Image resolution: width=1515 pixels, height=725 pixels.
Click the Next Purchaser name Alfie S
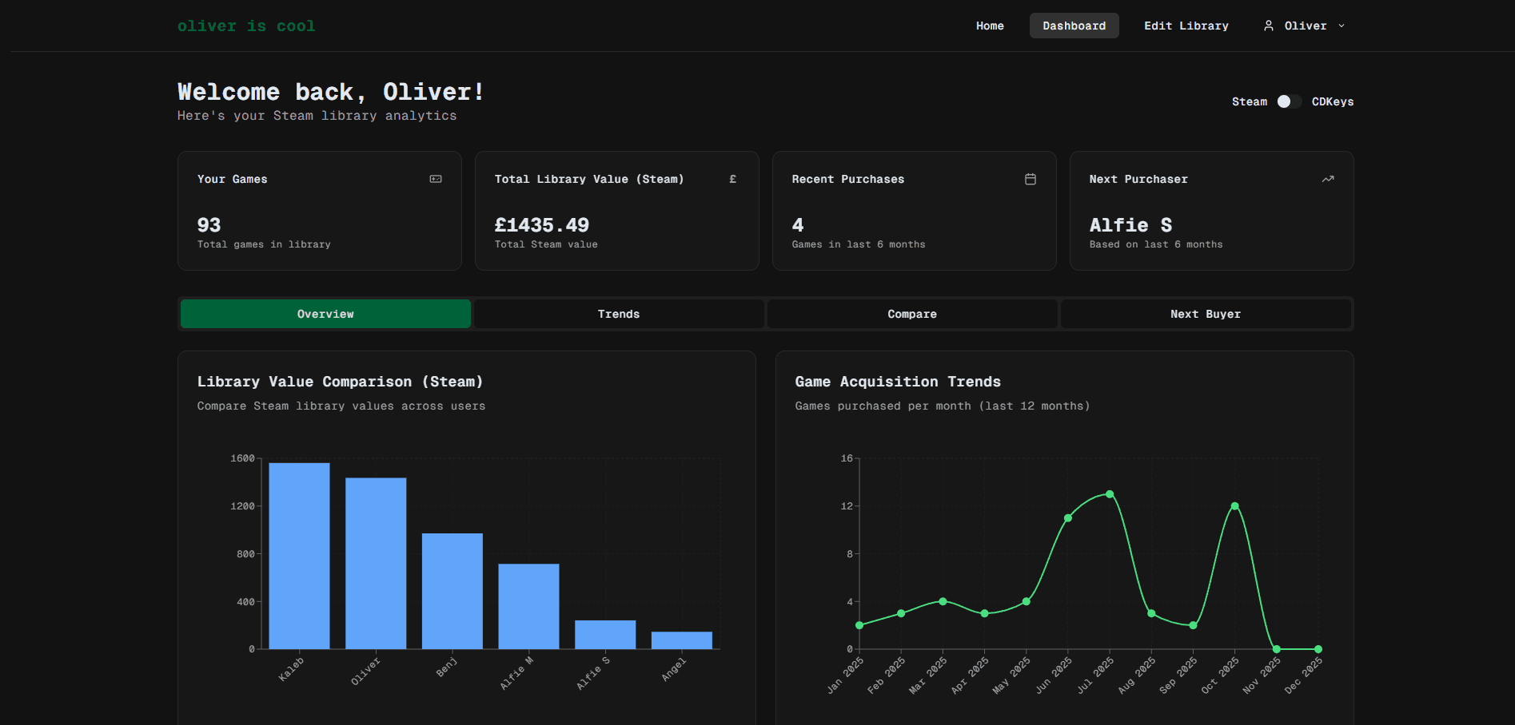pos(1130,225)
